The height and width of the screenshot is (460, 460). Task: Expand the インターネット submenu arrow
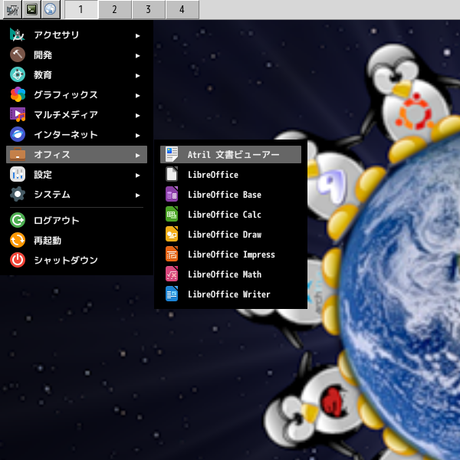[x=137, y=136]
